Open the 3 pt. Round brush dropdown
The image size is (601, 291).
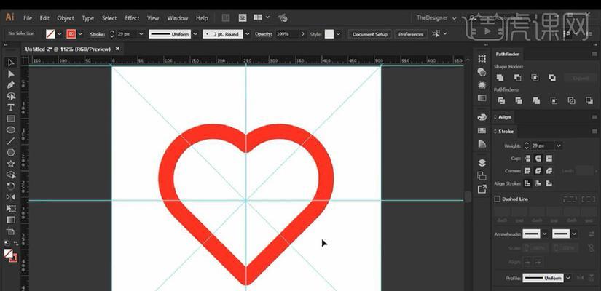247,34
